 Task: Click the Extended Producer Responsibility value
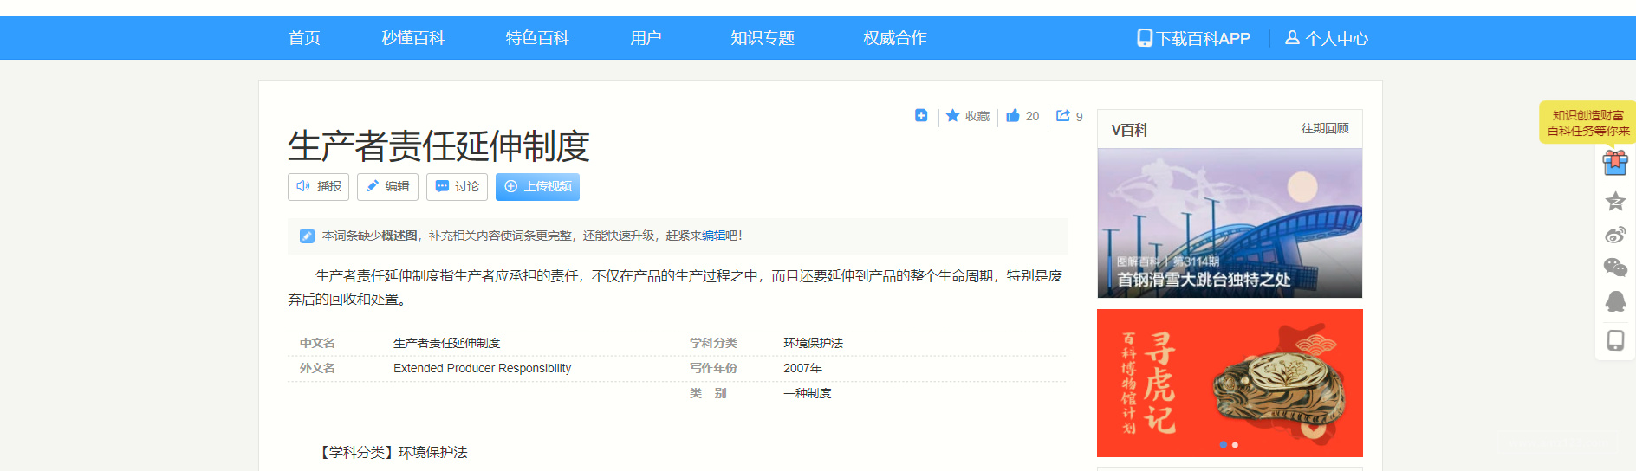pyautogui.click(x=482, y=368)
